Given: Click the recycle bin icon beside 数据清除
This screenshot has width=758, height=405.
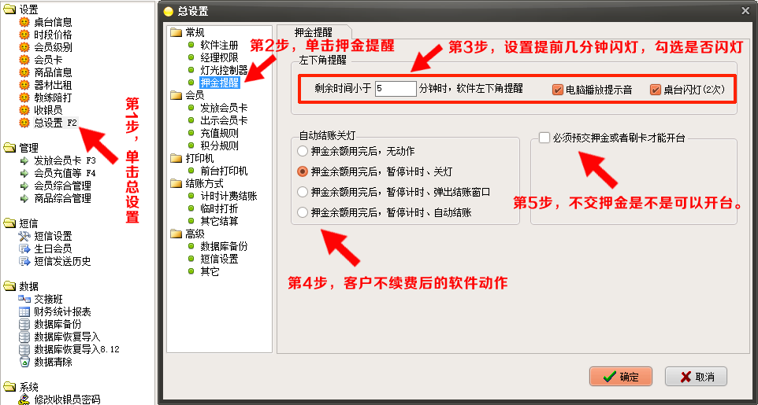Looking at the screenshot, I should click(x=24, y=362).
